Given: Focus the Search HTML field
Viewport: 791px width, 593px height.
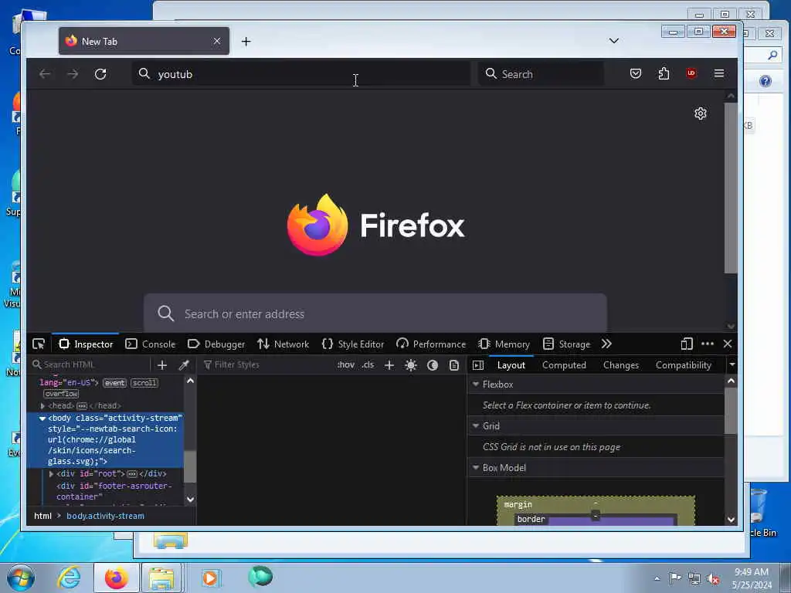Looking at the screenshot, I should 90,364.
